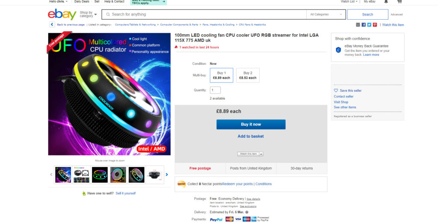Select the Buy 1 £8.89 each option
438x223 pixels.
222,75
